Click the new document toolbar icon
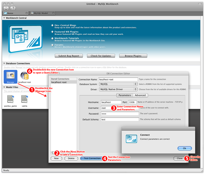Viewport: 205px width, 174px height. pos(6,8)
